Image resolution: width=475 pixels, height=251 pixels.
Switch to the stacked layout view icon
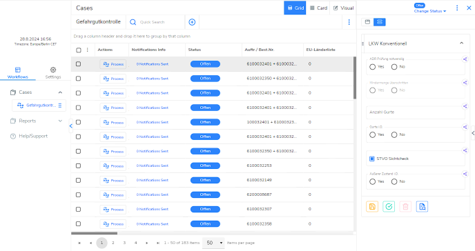(380, 22)
